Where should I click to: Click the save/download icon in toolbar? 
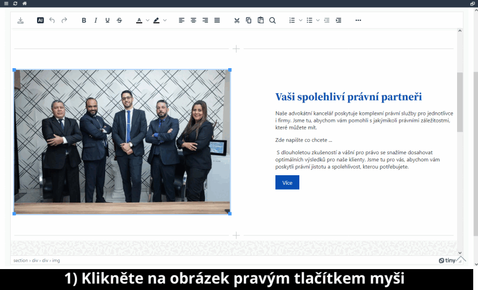(x=20, y=20)
